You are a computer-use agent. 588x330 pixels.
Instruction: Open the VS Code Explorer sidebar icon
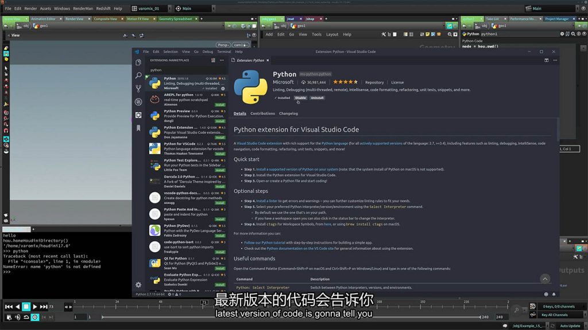138,62
